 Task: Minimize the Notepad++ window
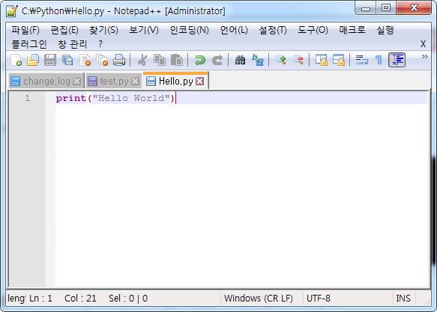click(x=365, y=7)
